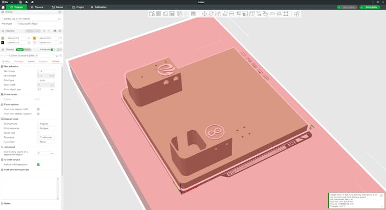This screenshot has width=386, height=210.
Task: Select the Seam painting tool
Action: click(252, 14)
